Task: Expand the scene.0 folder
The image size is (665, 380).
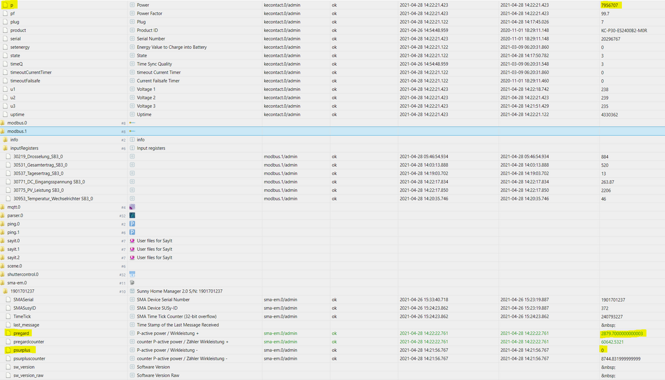Action: tap(2, 266)
